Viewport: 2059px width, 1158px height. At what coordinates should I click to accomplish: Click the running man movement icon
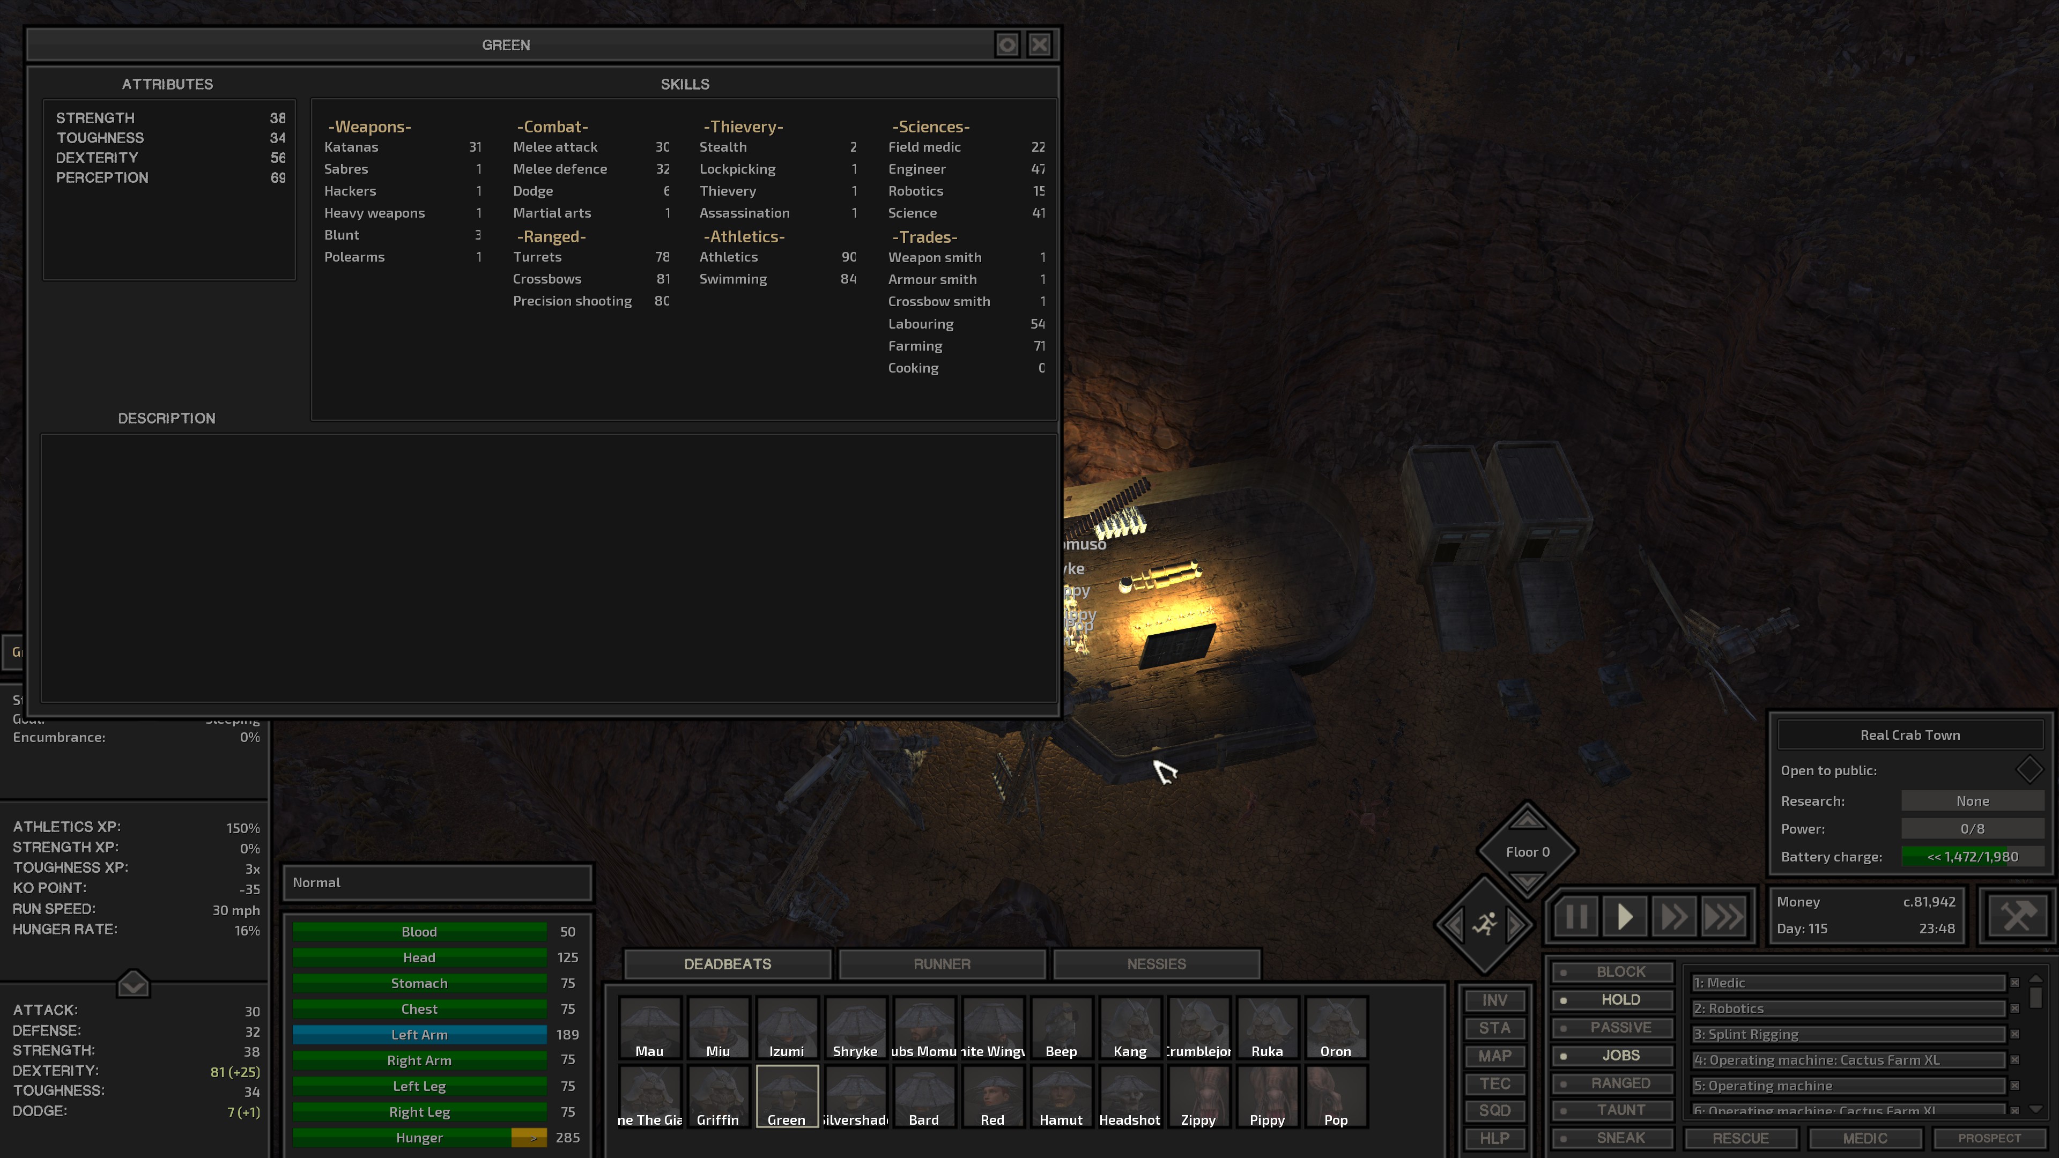pyautogui.click(x=1484, y=925)
